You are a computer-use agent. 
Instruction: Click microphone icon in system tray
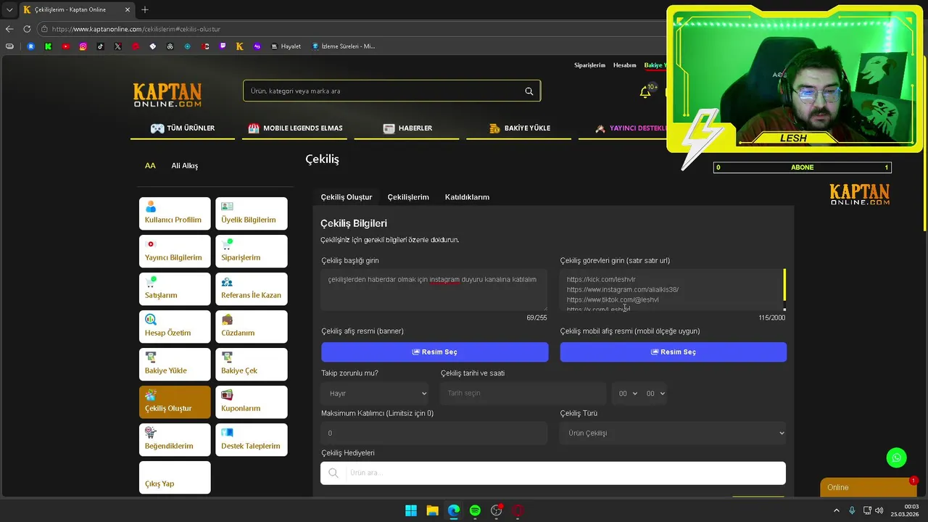852,510
